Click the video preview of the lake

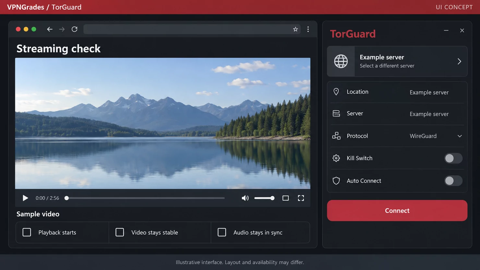162,123
